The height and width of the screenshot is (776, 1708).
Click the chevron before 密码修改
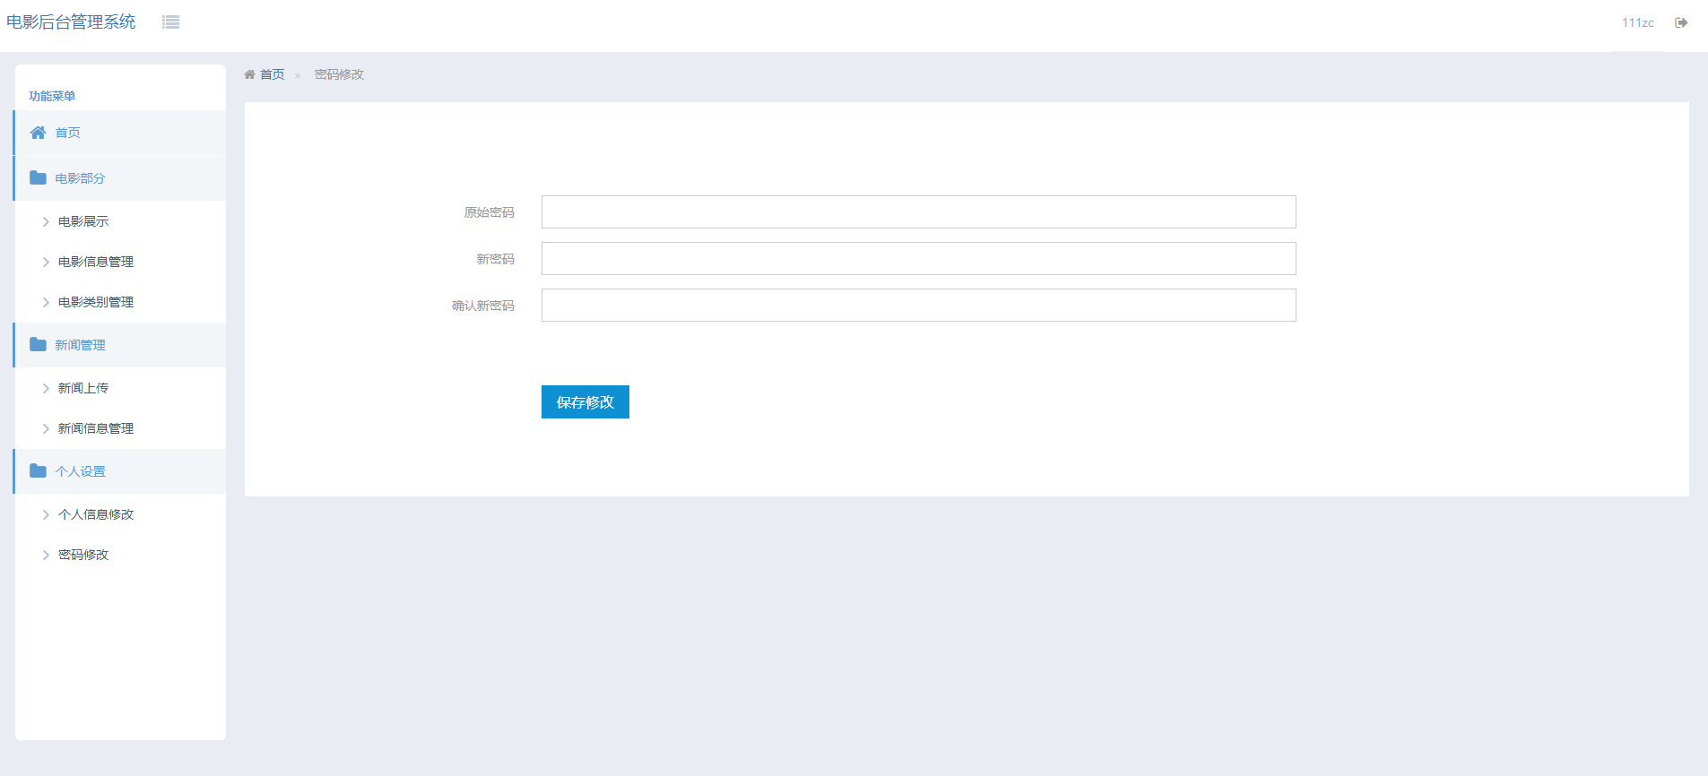tap(46, 555)
